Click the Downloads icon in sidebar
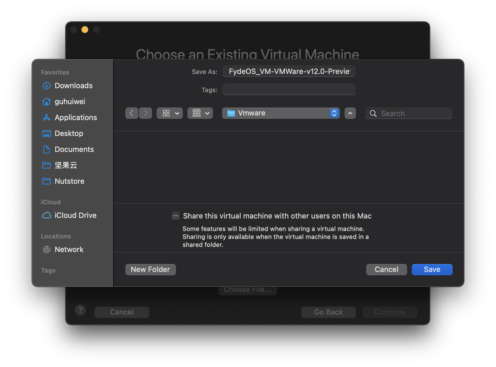 click(46, 86)
